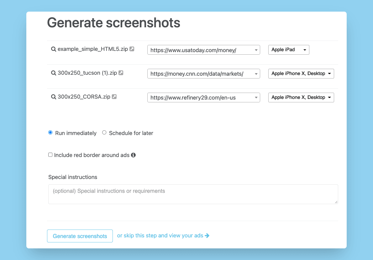Click resize handle of Special instructions box

pos(336,202)
